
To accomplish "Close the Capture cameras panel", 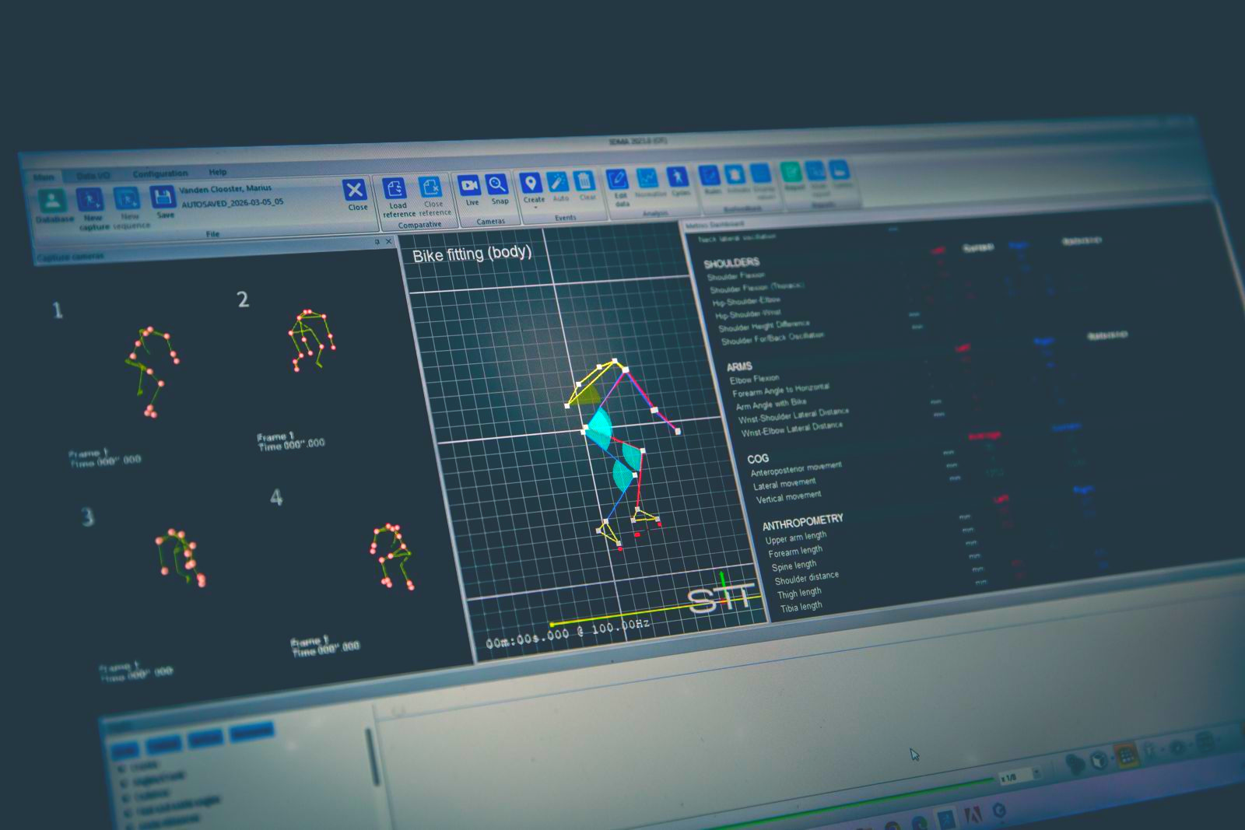I will coord(389,241).
